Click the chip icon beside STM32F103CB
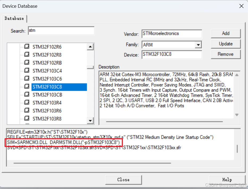Viewport: 248px width, 189px height. [27, 94]
